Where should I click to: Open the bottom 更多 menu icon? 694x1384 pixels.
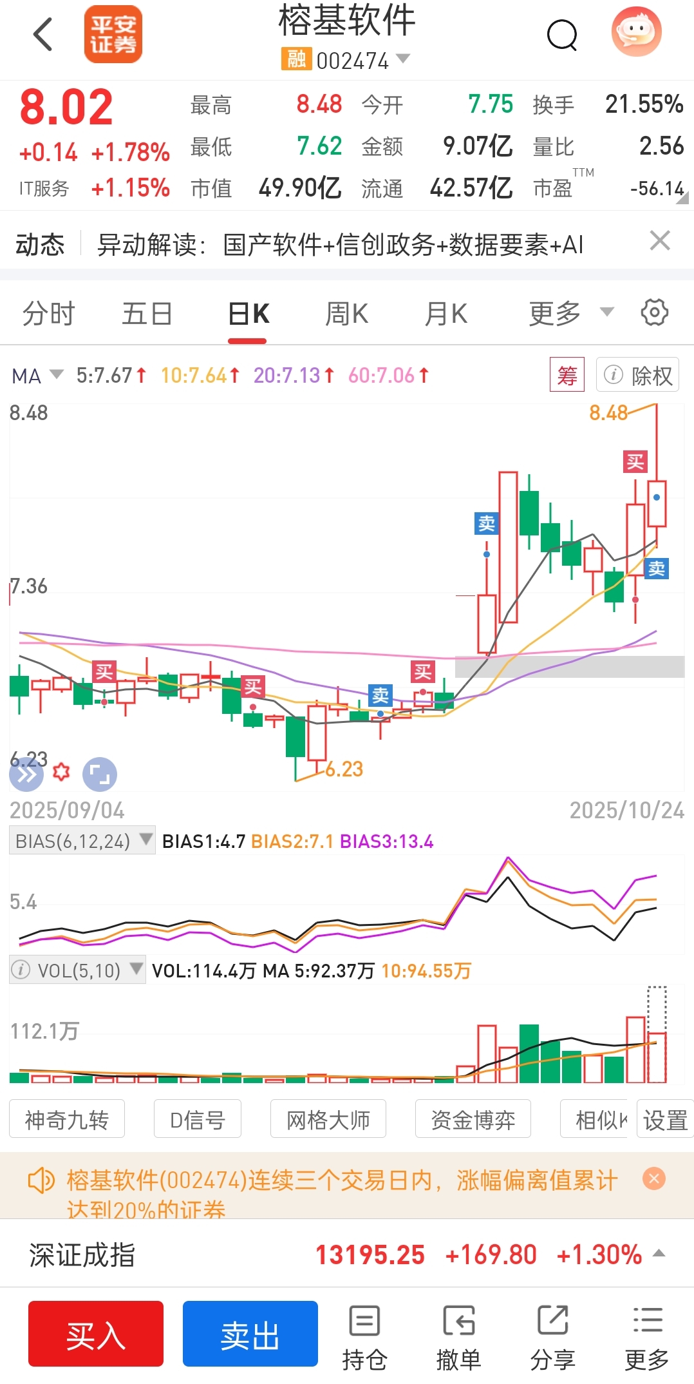coord(647,1338)
